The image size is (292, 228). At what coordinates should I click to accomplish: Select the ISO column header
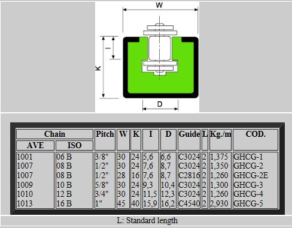[74, 145]
